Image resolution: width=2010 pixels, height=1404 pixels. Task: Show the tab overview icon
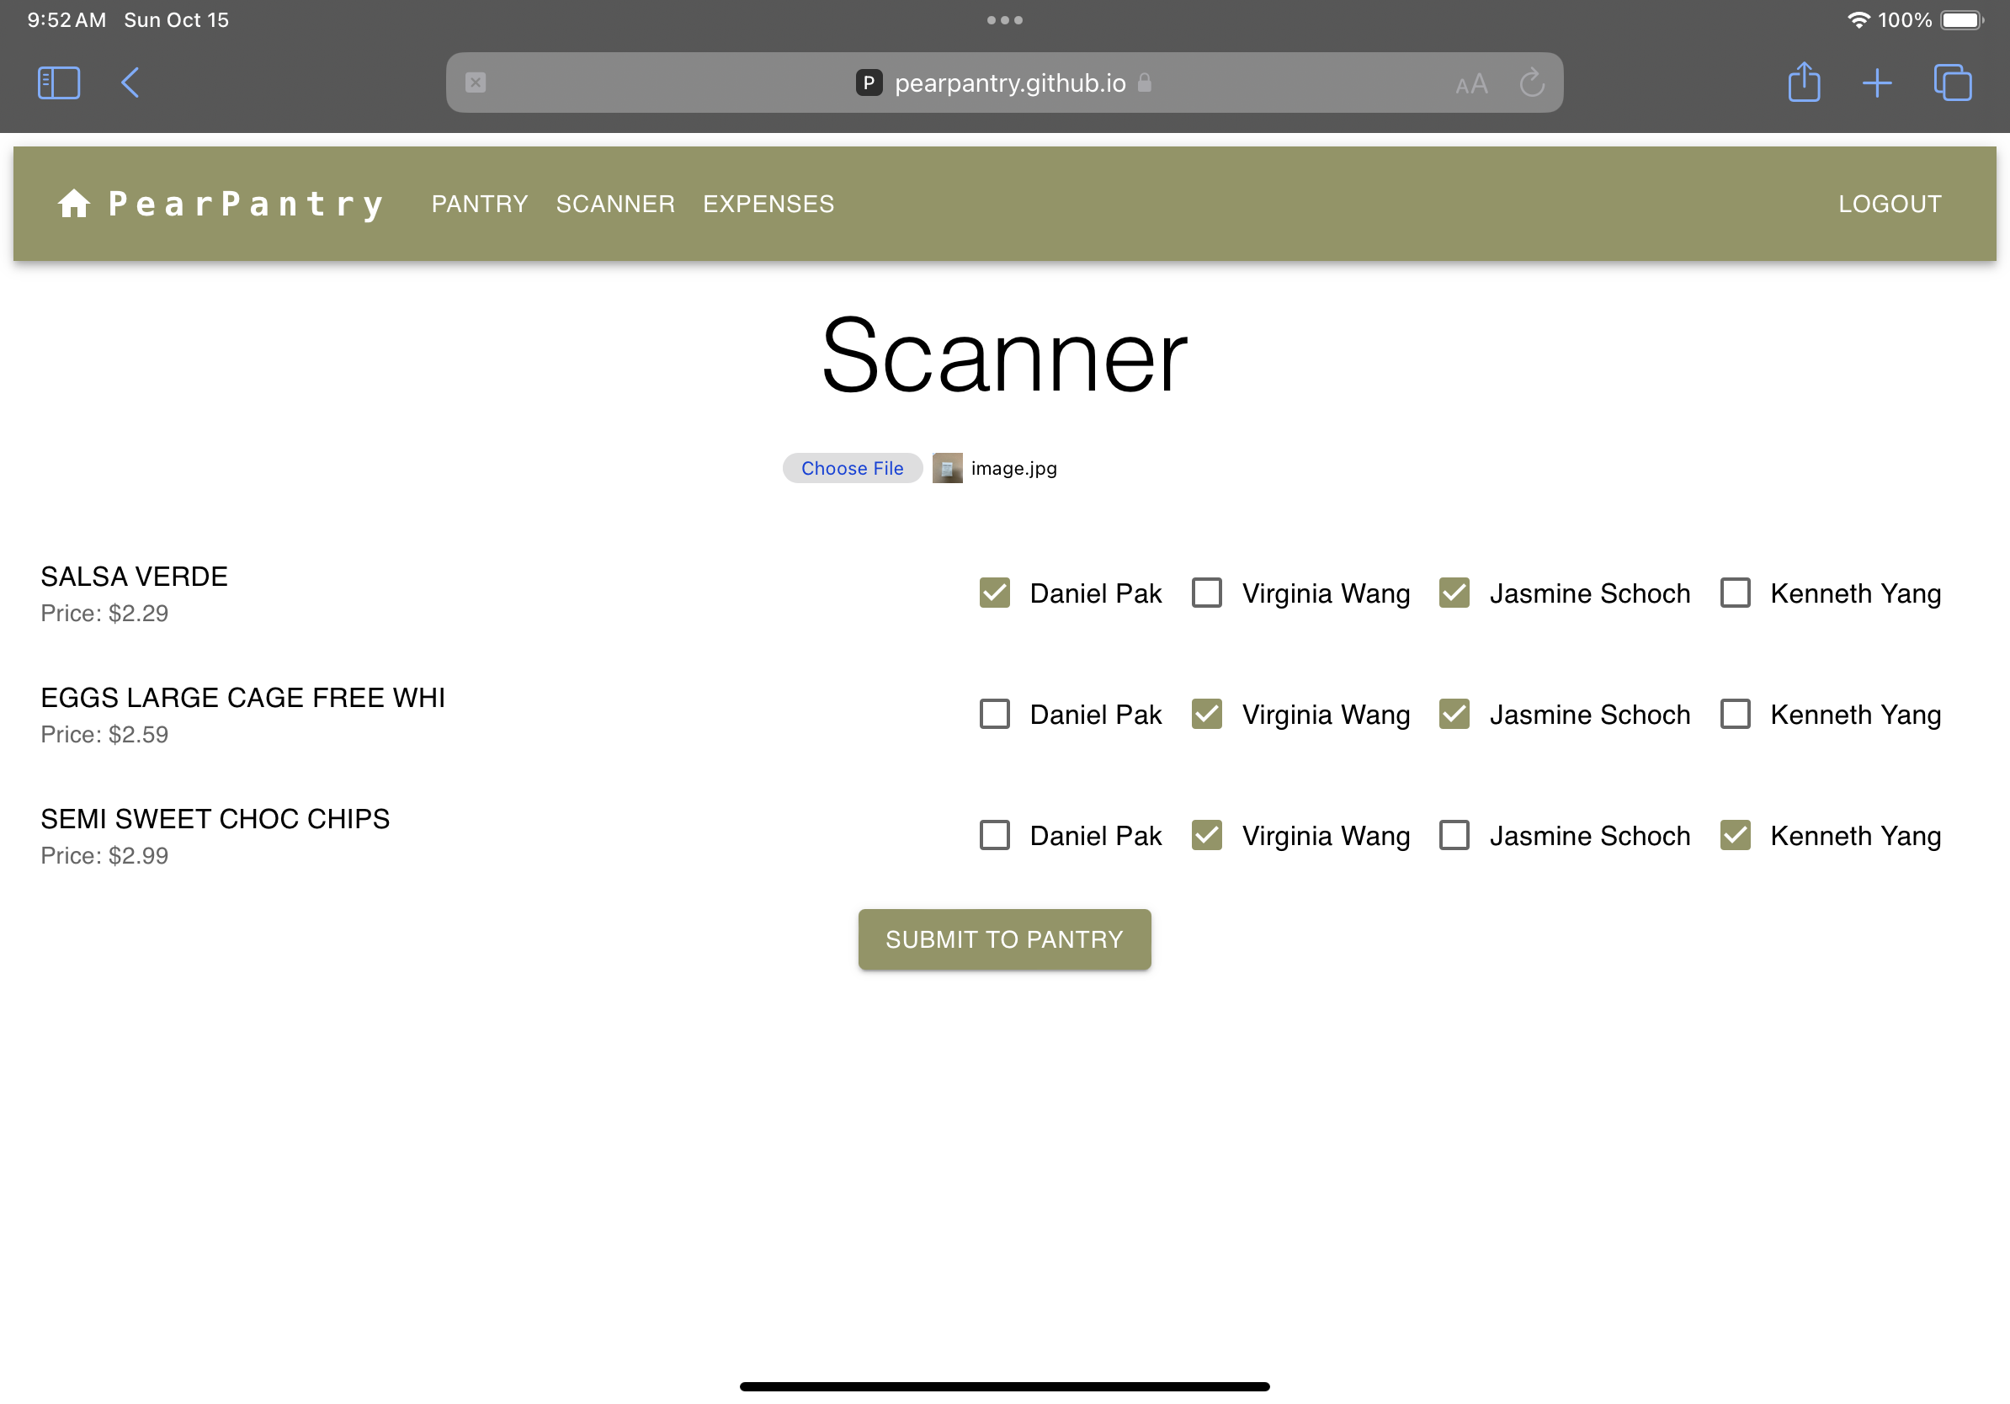[x=1952, y=83]
